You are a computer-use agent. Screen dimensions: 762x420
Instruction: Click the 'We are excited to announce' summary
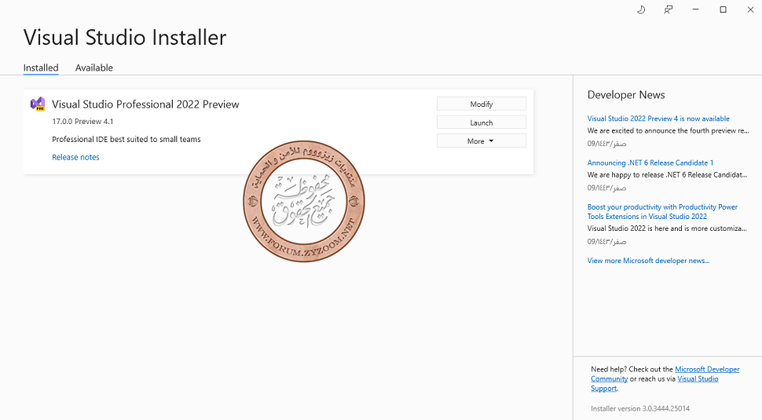(669, 130)
